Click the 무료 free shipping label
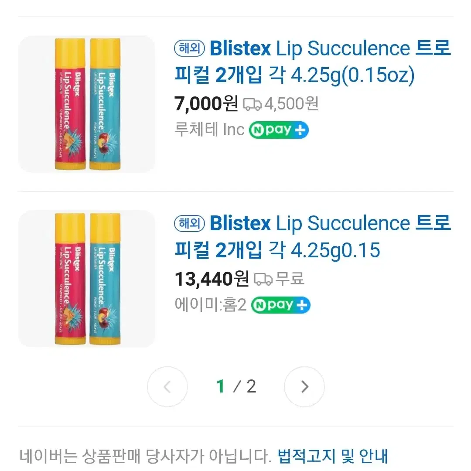The width and height of the screenshot is (471, 471). (x=290, y=278)
